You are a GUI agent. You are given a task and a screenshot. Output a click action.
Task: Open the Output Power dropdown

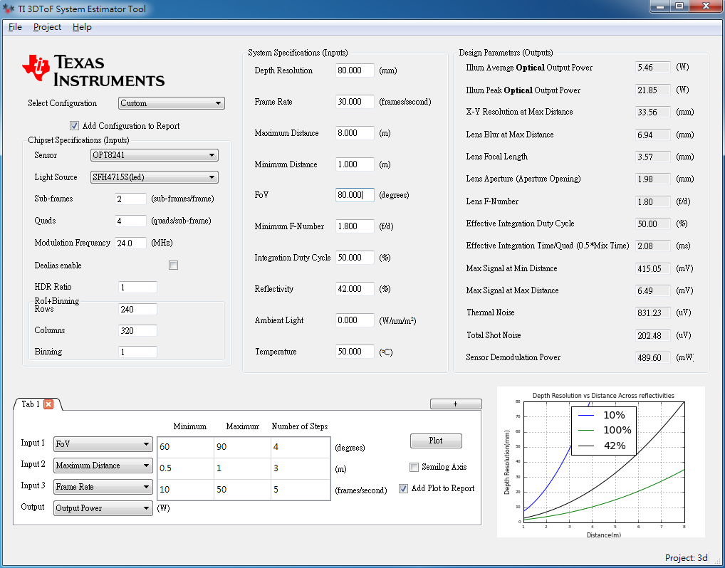tap(103, 508)
